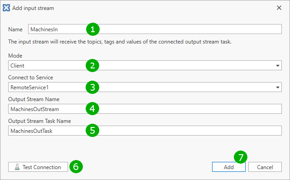Click the app logo icon in title bar
The height and width of the screenshot is (180, 290).
pos(6,8)
